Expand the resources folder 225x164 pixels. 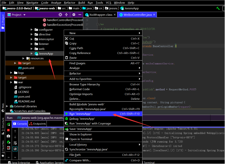23,58
